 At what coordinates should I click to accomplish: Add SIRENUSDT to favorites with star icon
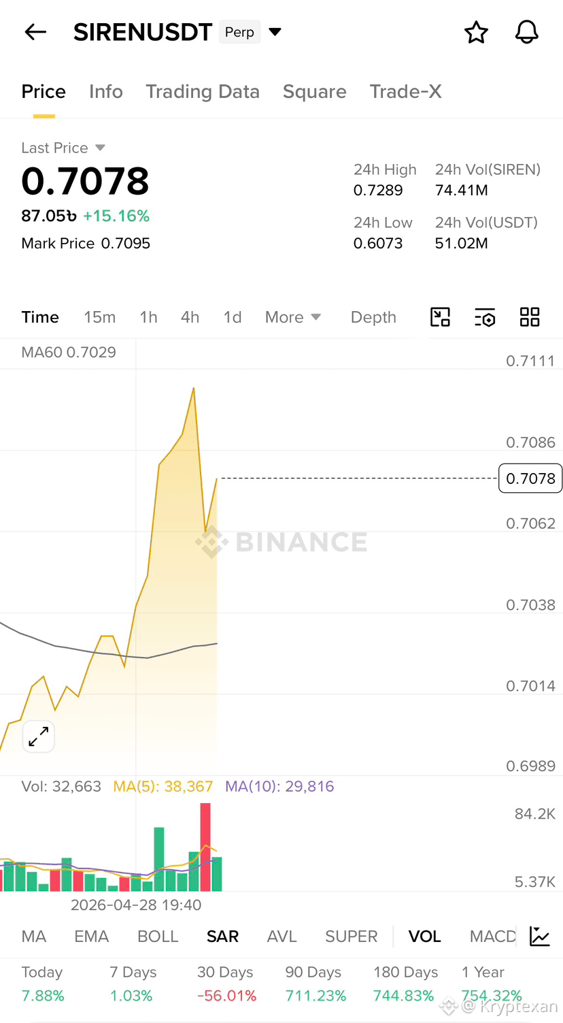(x=476, y=32)
